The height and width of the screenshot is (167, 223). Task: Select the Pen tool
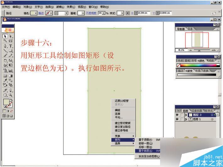[x=5, y=46]
